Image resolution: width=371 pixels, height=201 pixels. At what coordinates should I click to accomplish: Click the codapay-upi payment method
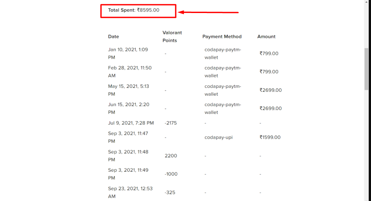pos(219,137)
